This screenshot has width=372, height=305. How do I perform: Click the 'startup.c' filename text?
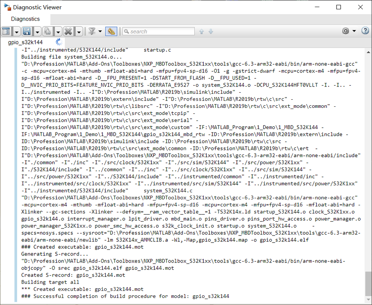tap(157, 50)
